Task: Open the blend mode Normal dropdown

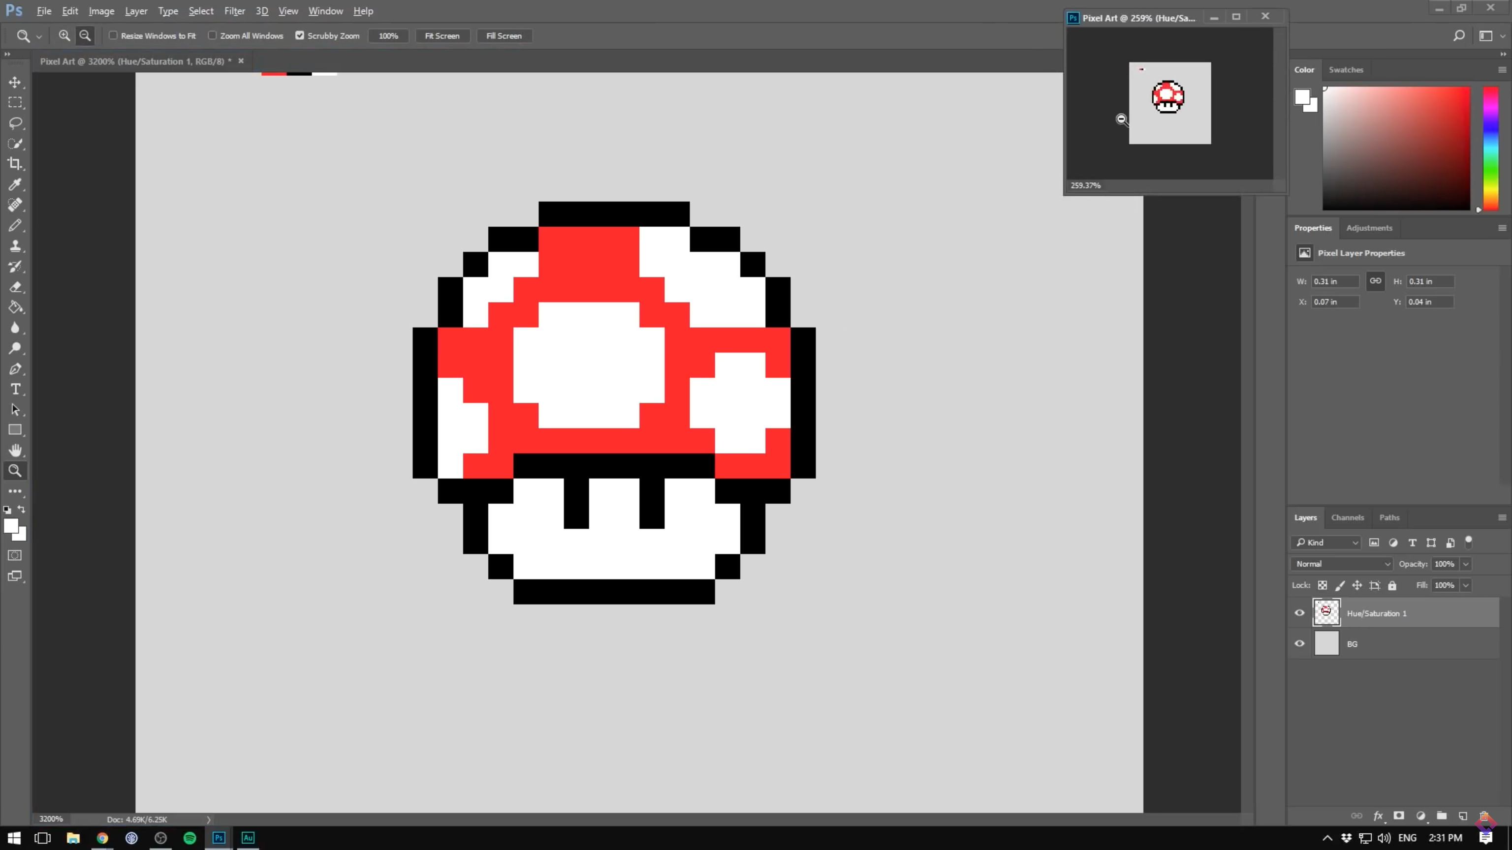Action: [x=1341, y=564]
